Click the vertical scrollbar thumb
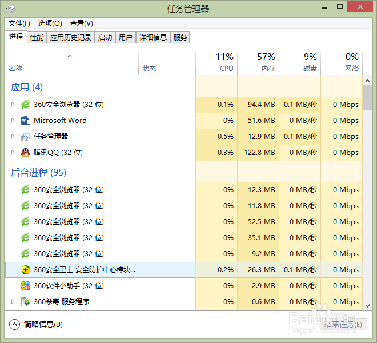The height and width of the screenshot is (343, 377). pyautogui.click(x=367, y=98)
